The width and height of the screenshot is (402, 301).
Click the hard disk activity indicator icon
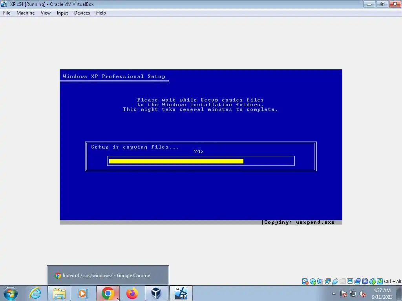(305, 281)
